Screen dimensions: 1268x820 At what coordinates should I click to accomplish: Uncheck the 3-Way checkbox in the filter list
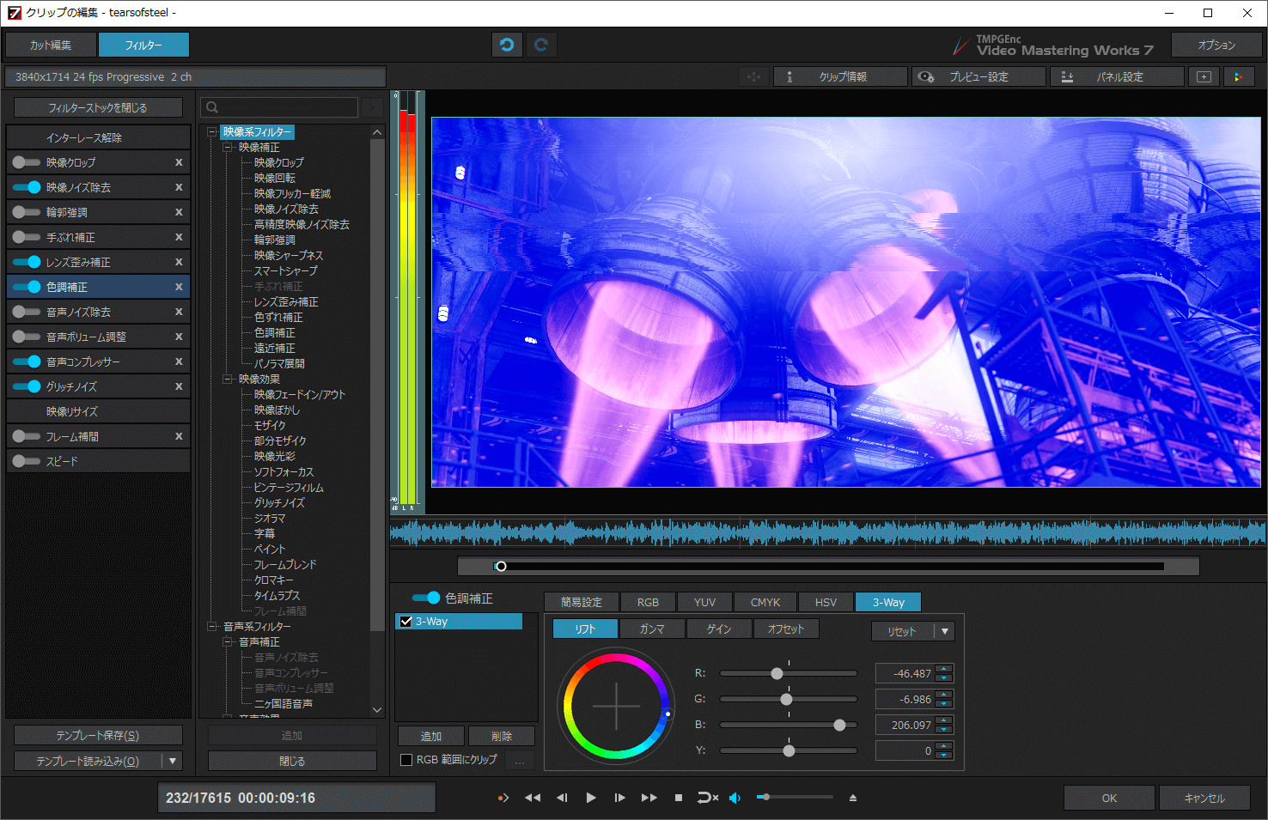pos(405,620)
